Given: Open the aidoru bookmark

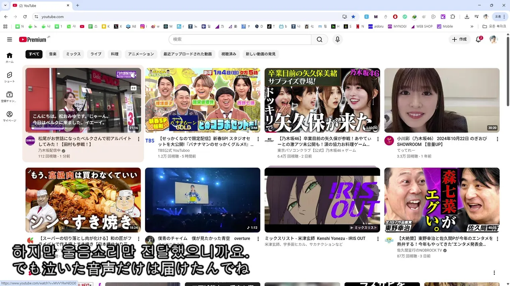Looking at the screenshot, I should [x=376, y=27].
